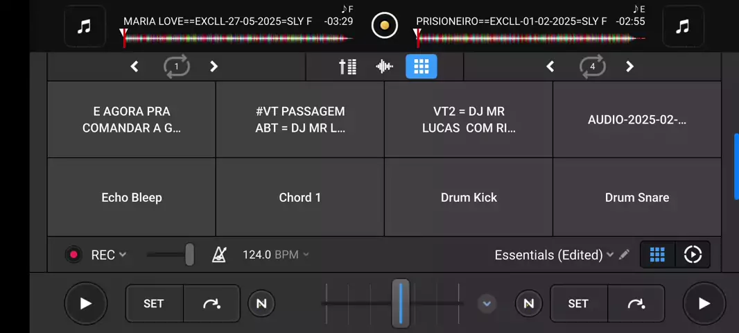This screenshot has height=333, width=739.
Task: Open left deck music library
Action: pyautogui.click(x=85, y=26)
